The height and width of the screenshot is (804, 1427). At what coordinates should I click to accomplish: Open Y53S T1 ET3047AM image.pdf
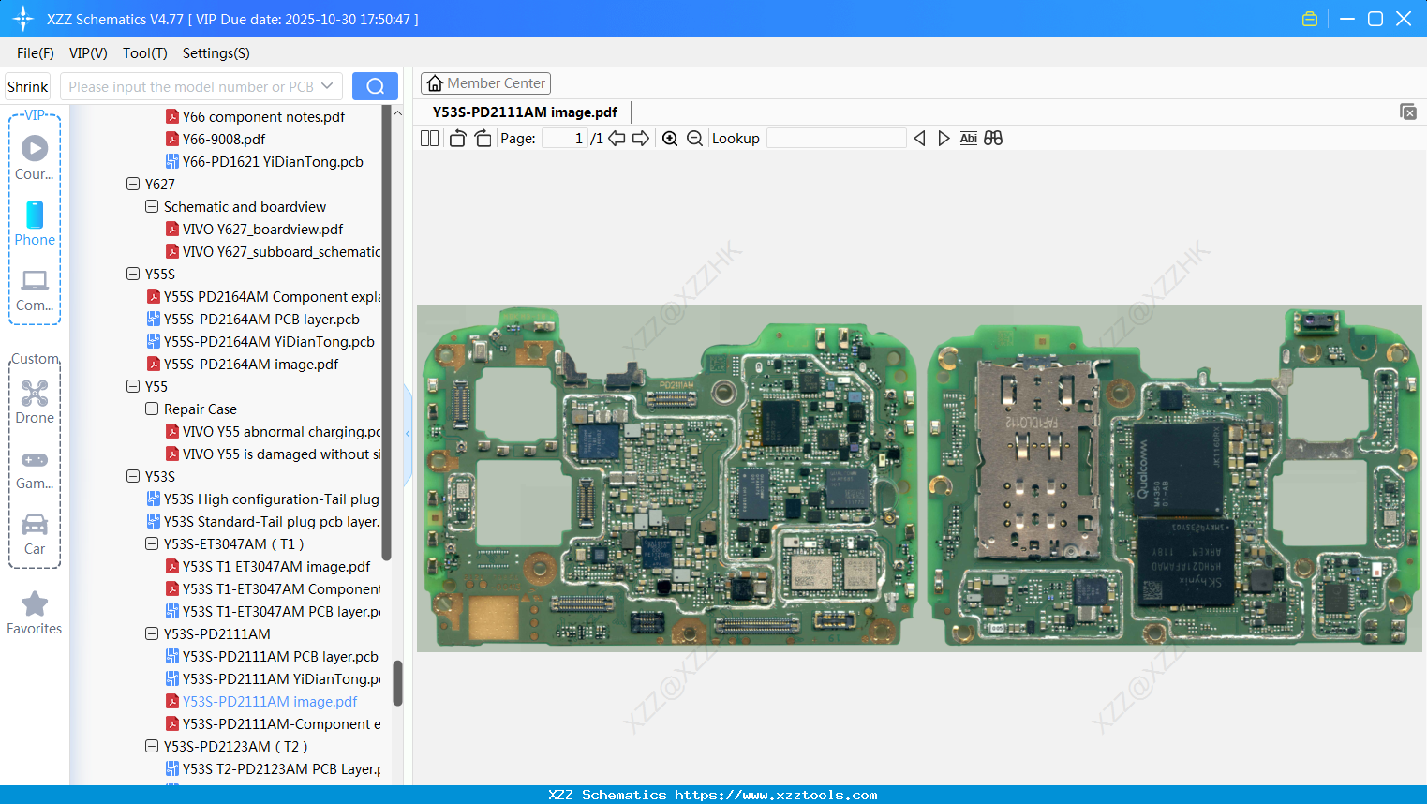(x=276, y=566)
